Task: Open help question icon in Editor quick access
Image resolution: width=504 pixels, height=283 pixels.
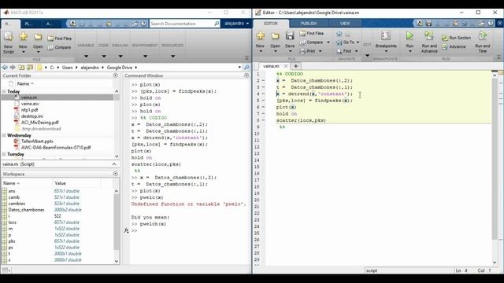Action: [x=491, y=23]
